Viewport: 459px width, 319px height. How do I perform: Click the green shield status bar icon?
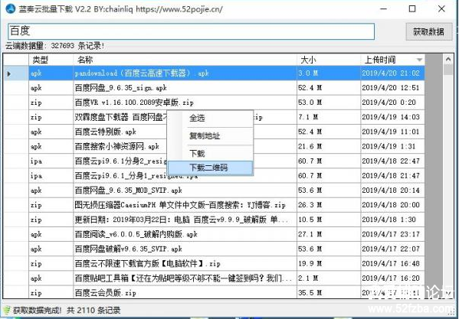tap(7, 310)
